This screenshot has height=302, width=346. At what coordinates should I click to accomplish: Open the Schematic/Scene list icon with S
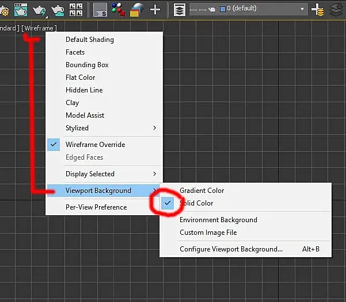(x=100, y=10)
